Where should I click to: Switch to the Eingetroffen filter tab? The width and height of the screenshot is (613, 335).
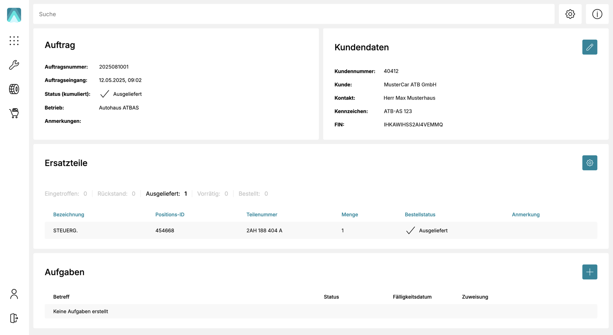(66, 193)
